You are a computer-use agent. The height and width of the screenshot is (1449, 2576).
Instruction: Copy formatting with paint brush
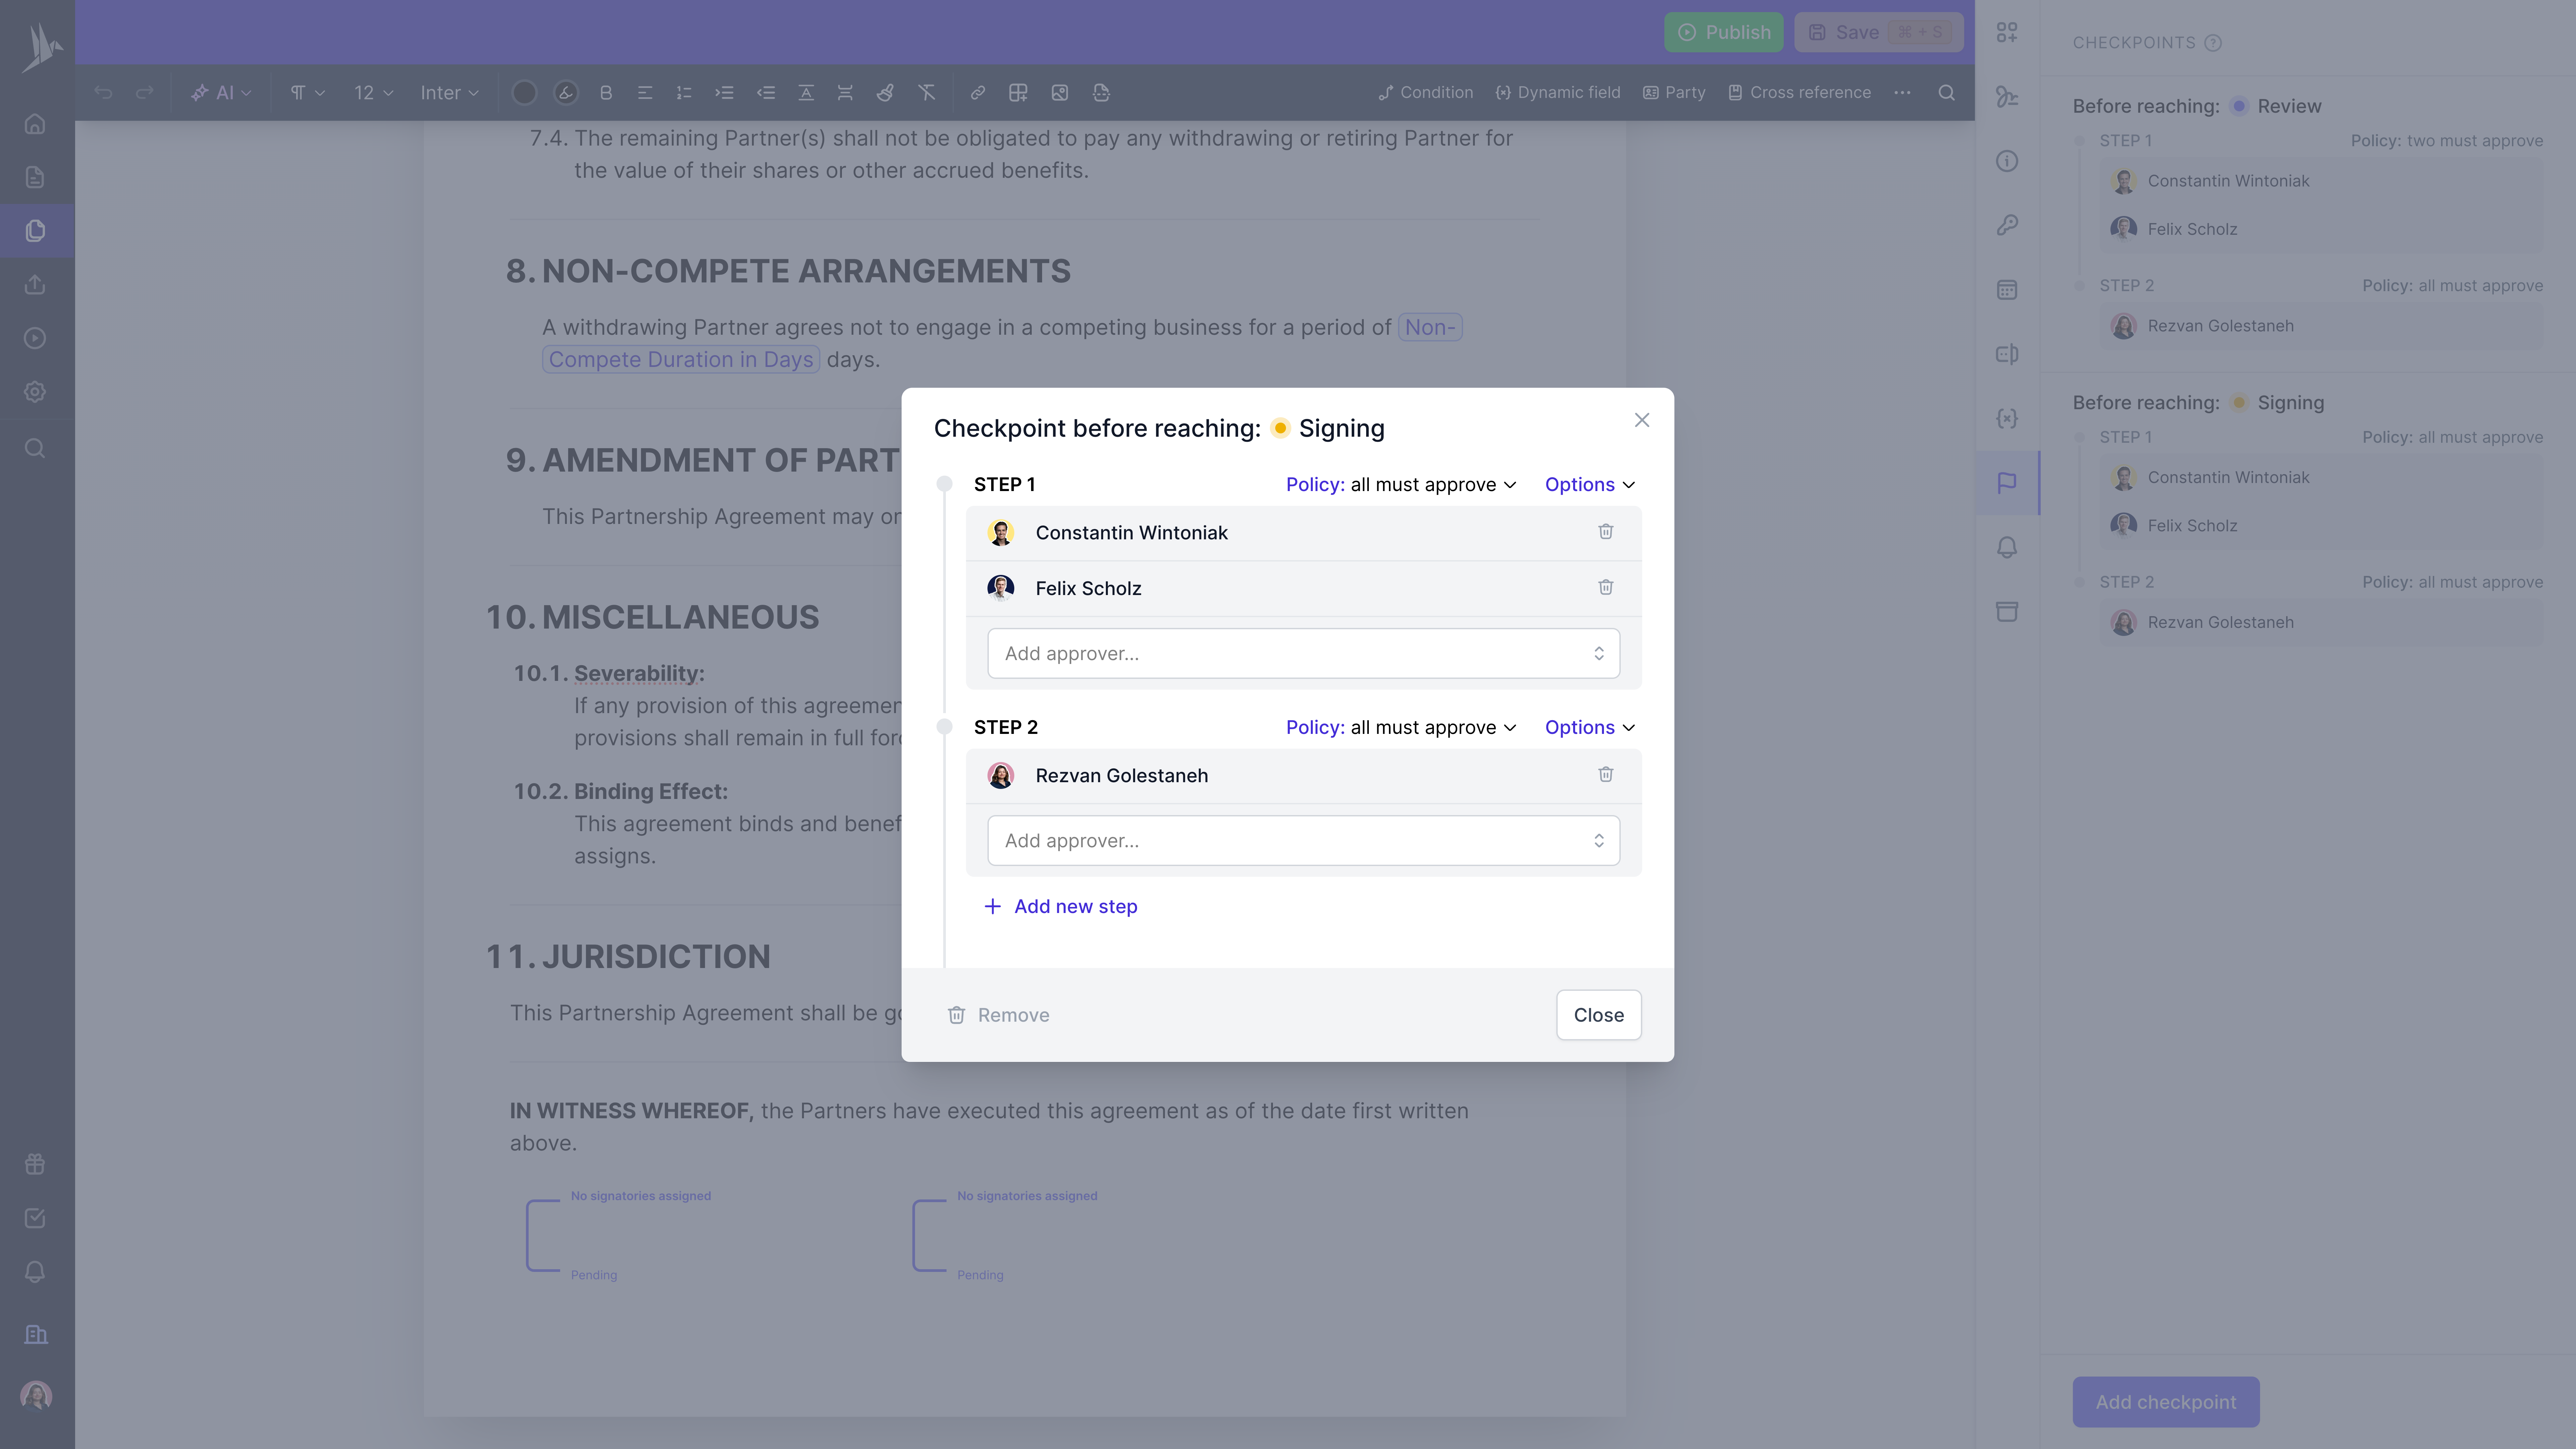(885, 93)
